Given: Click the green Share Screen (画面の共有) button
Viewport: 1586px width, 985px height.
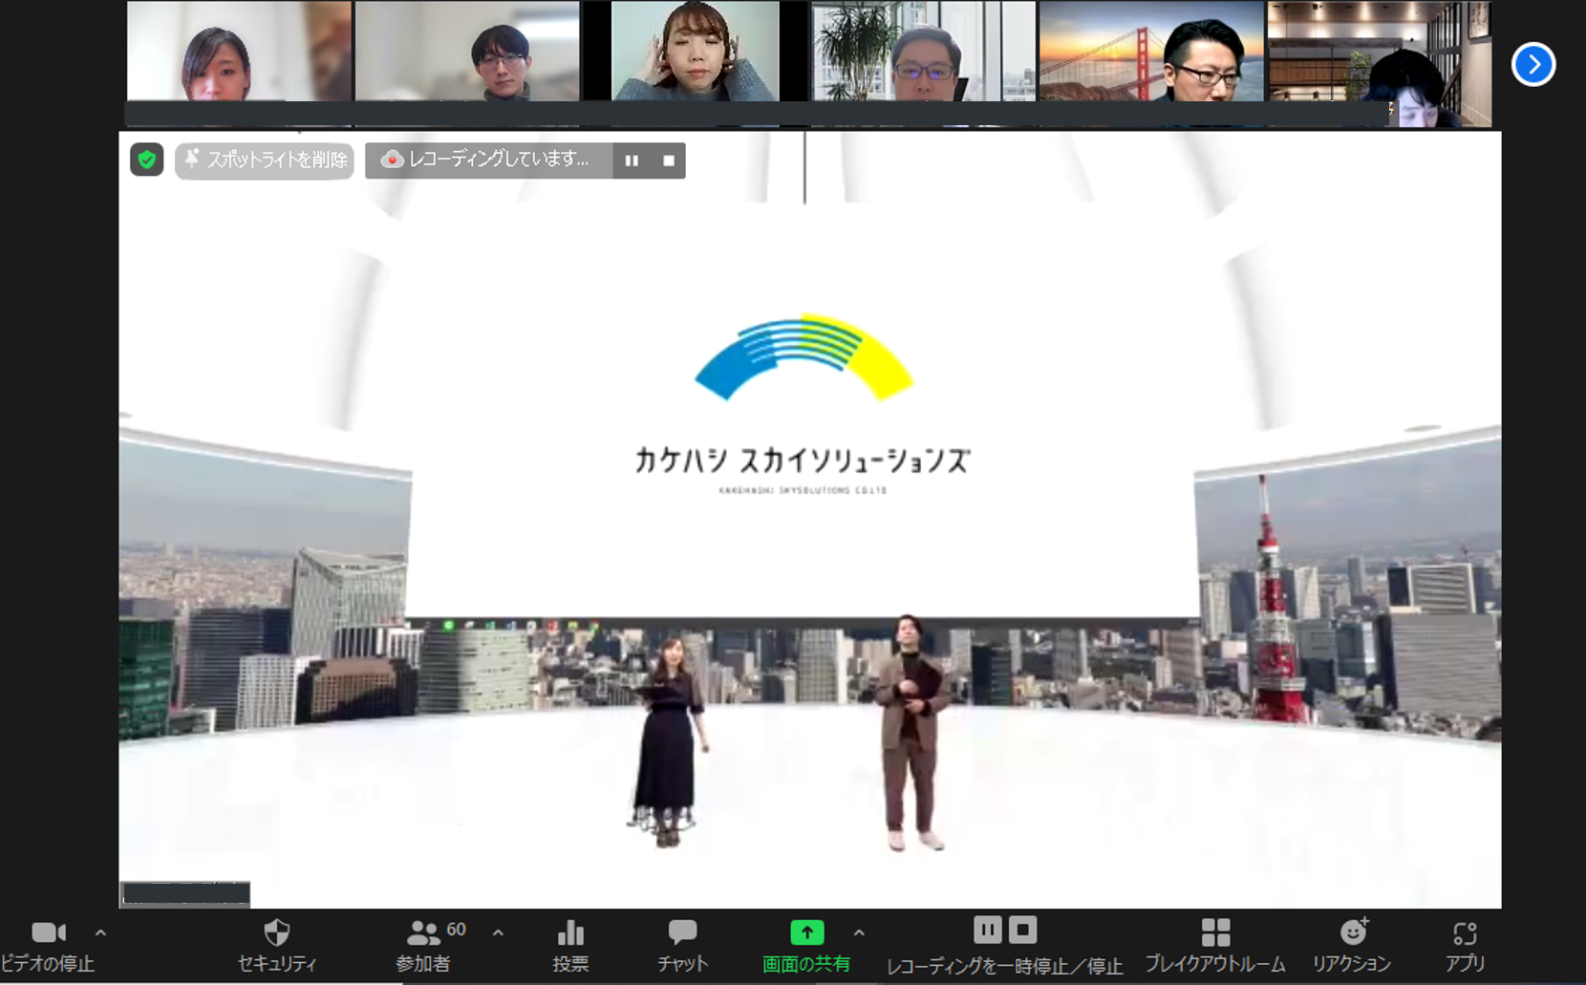Looking at the screenshot, I should 806,945.
